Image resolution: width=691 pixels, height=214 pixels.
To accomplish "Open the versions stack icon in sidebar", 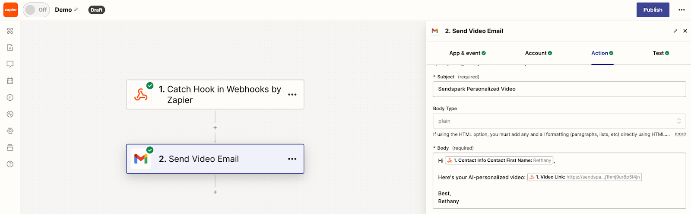I will pyautogui.click(x=10, y=147).
